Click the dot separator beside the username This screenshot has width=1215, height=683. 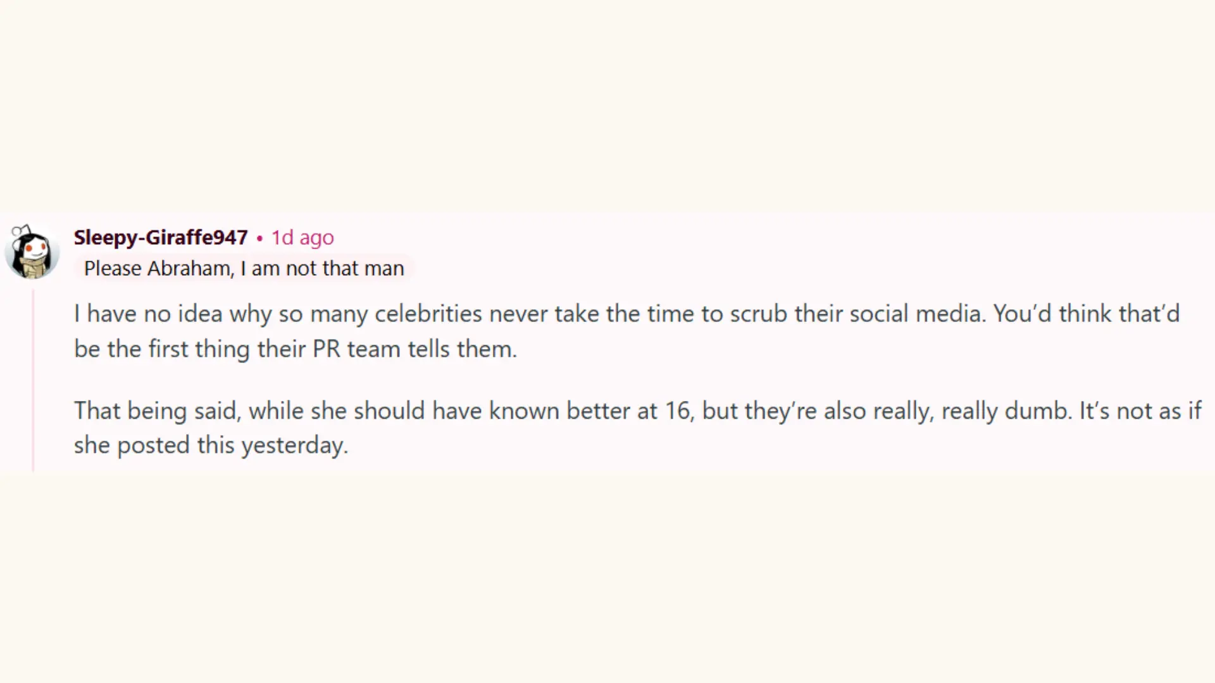click(x=259, y=238)
